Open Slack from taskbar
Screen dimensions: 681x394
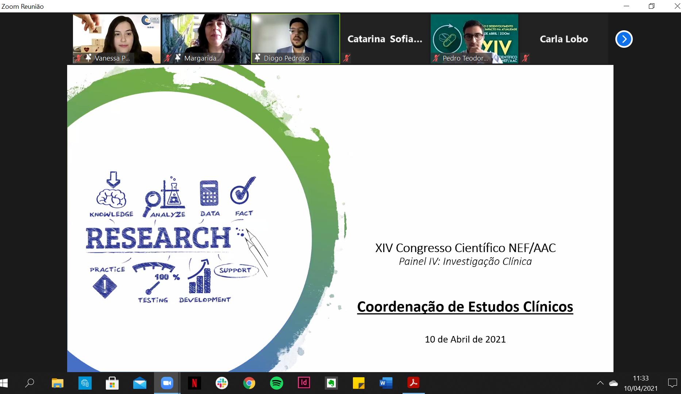click(x=222, y=383)
